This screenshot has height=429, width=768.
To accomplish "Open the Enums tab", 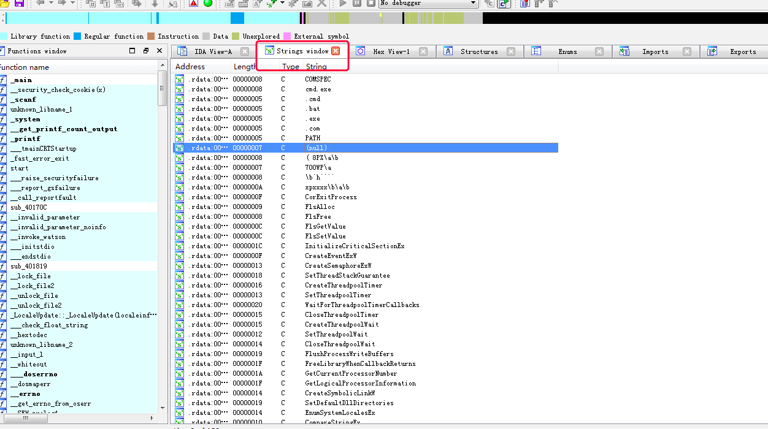I will 567,51.
